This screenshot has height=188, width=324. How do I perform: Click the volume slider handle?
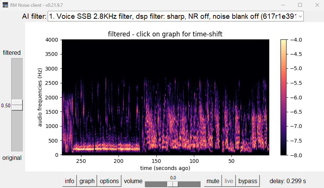click(172, 184)
